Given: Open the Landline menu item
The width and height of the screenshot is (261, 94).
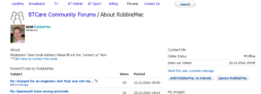Looking at the screenshot, I should [18, 4].
